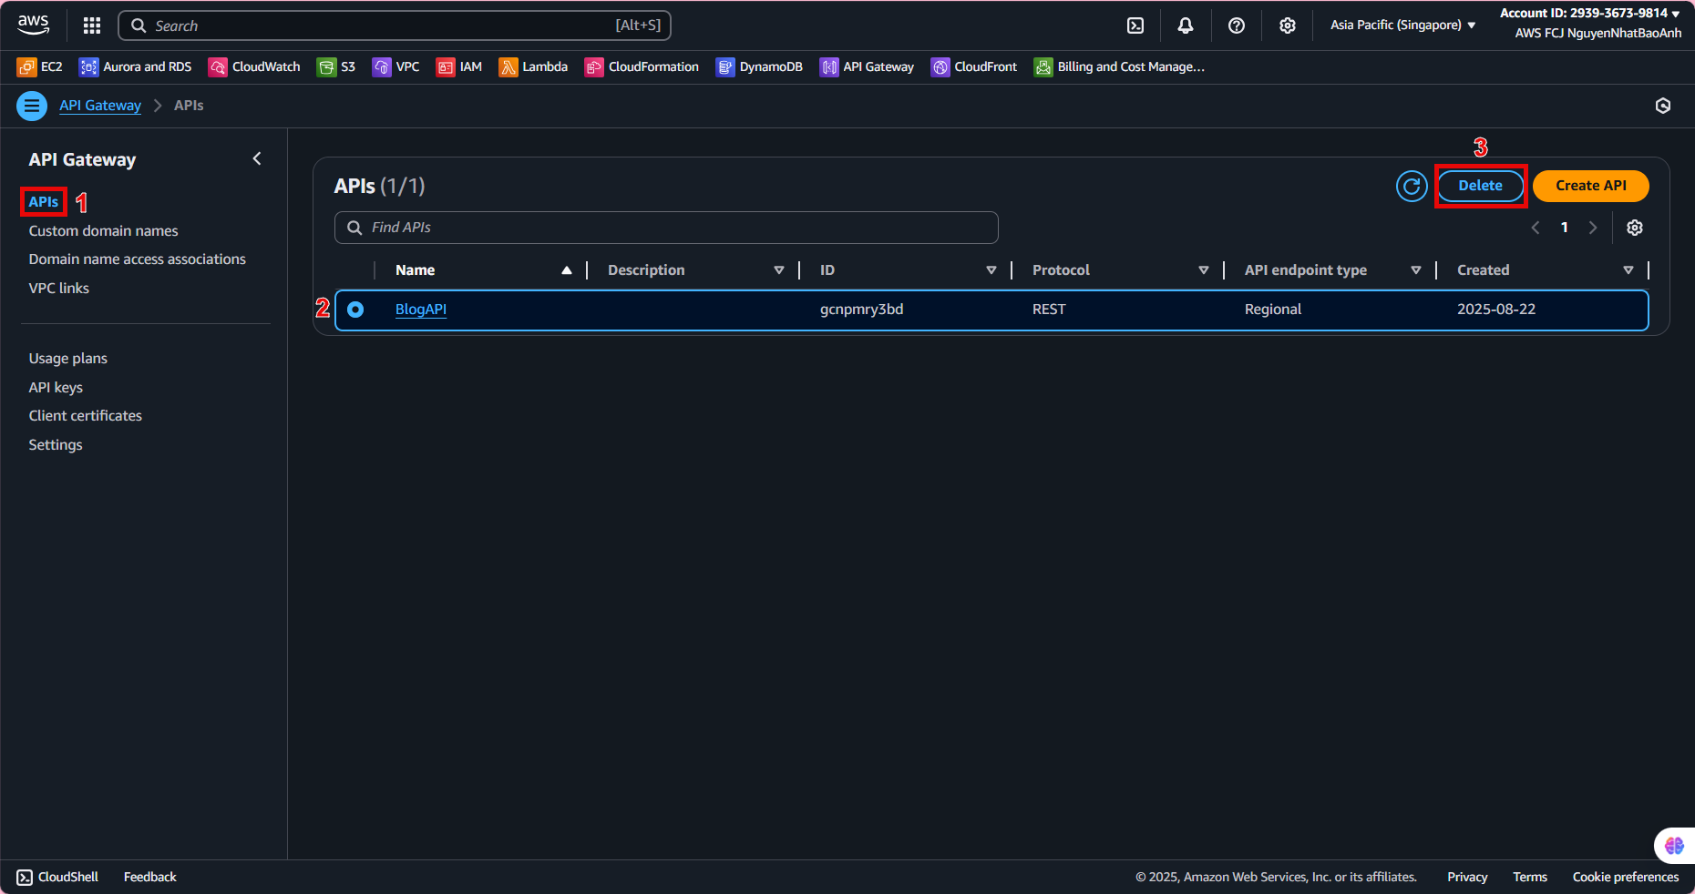This screenshot has height=894, width=1695.
Task: Select the BlogAPI radio button
Action: (x=355, y=310)
